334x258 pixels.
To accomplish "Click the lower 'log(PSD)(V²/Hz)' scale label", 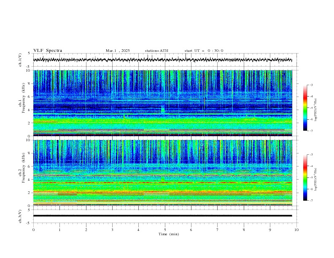I will coord(316,180).
